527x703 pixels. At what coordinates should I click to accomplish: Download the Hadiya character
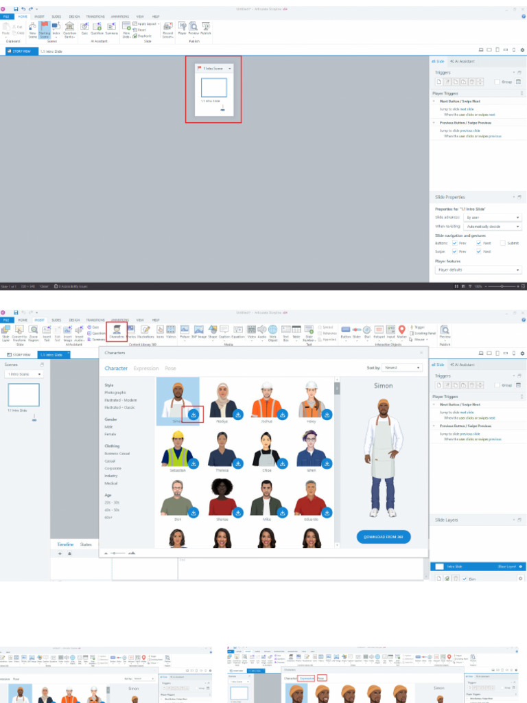tap(238, 415)
